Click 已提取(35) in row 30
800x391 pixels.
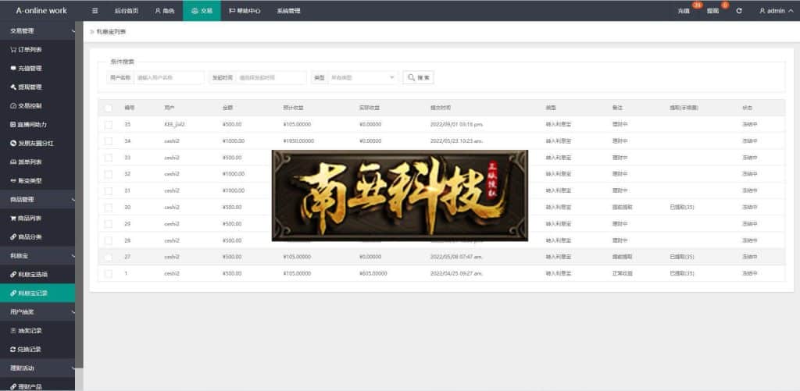[x=681, y=208]
